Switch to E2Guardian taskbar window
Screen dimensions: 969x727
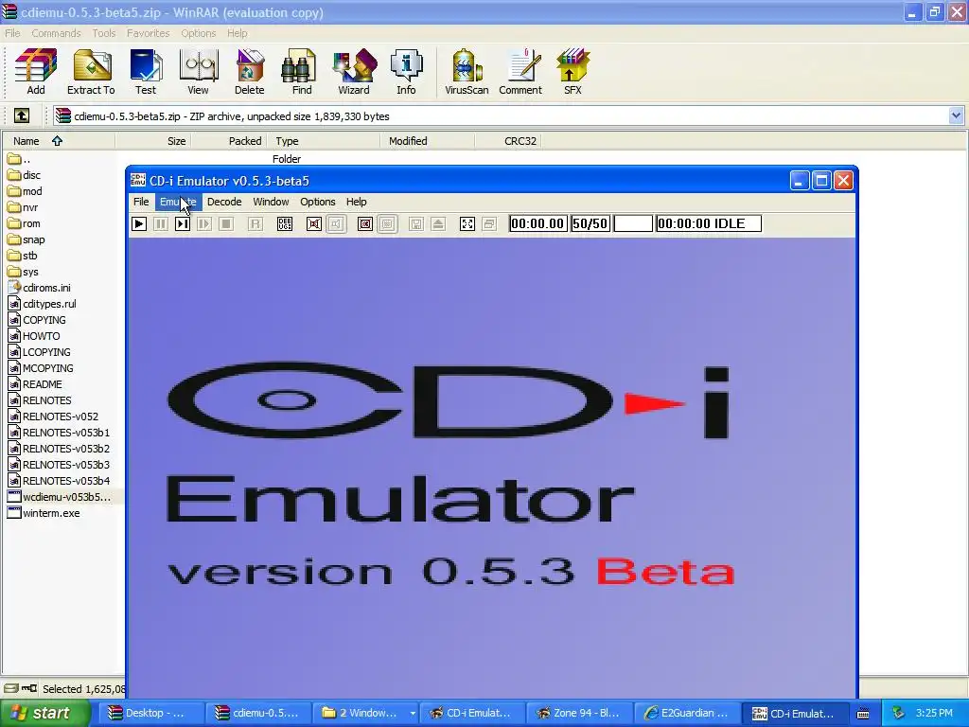pyautogui.click(x=687, y=713)
